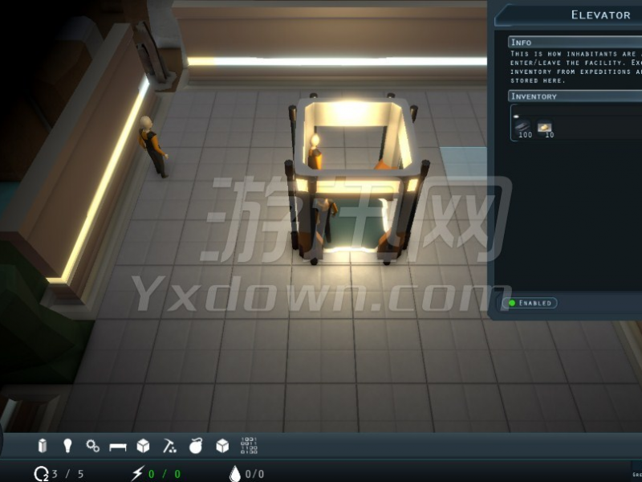
Task: Toggle the Enabled switch for the elevator
Action: click(530, 303)
